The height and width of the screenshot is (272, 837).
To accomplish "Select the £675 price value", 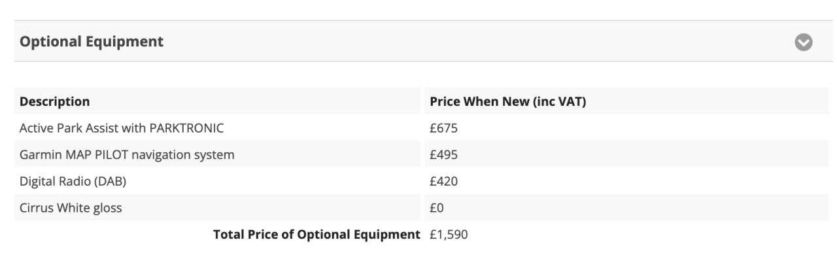I will 443,128.
